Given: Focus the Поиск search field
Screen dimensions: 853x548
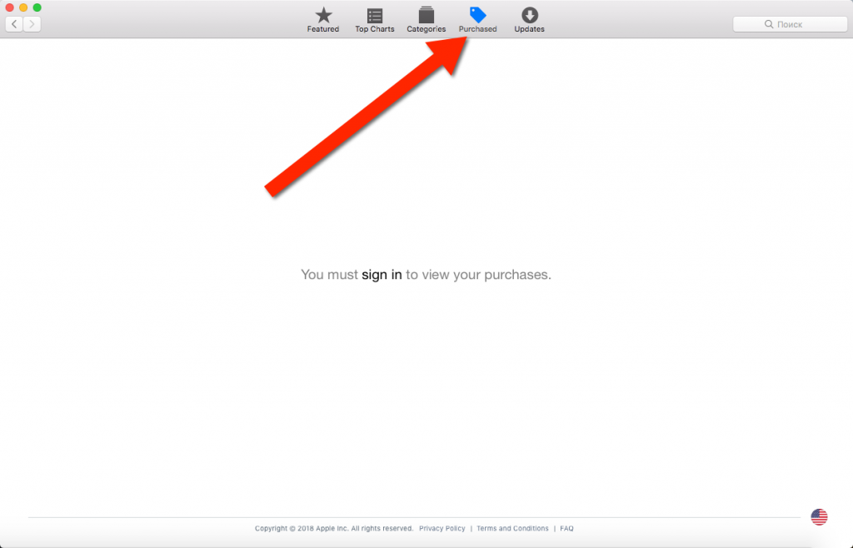Looking at the screenshot, I should (x=790, y=24).
